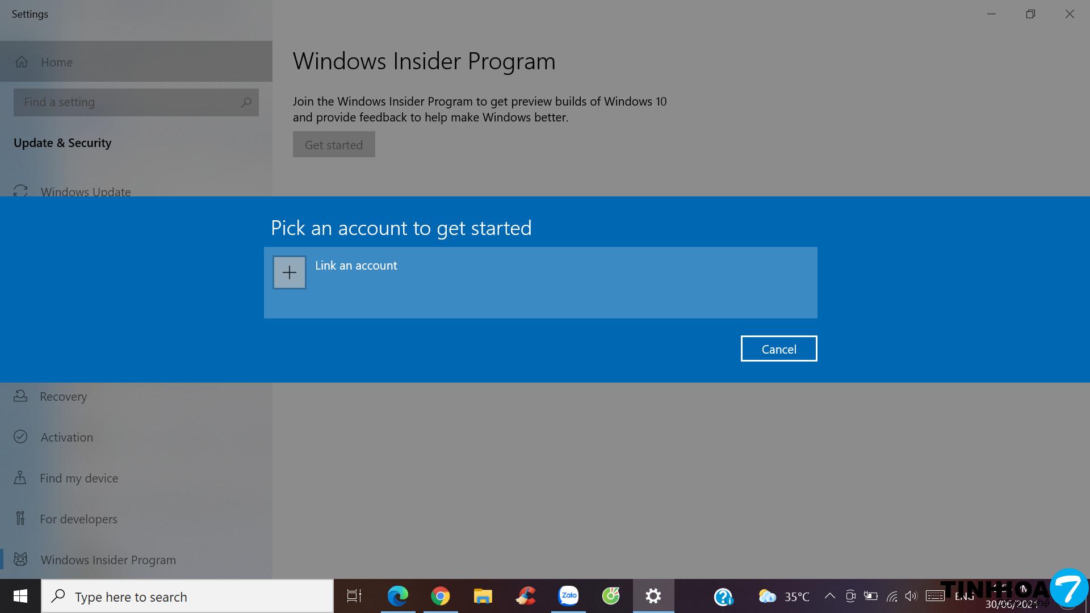Cancel the account picker dialog

tap(778, 349)
